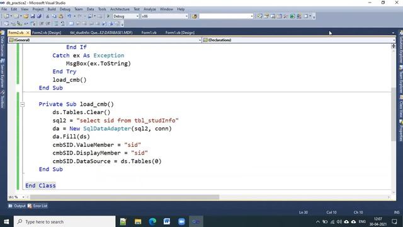Open the Error List tab at bottom
403x227 pixels.
point(38,206)
